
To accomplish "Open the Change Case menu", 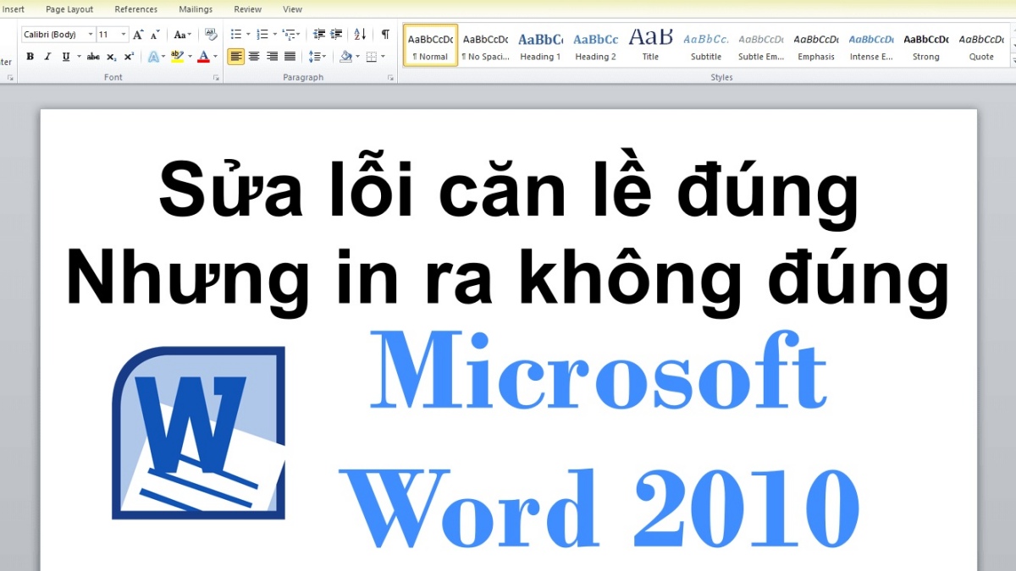I will (182, 35).
